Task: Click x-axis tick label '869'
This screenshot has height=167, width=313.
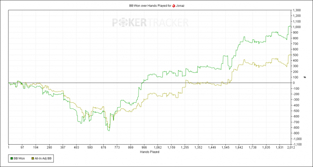Action: coord(131,148)
